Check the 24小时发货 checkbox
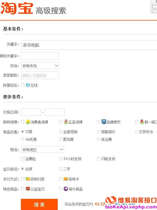The height and width of the screenshot is (210, 157). pyautogui.click(x=60, y=159)
